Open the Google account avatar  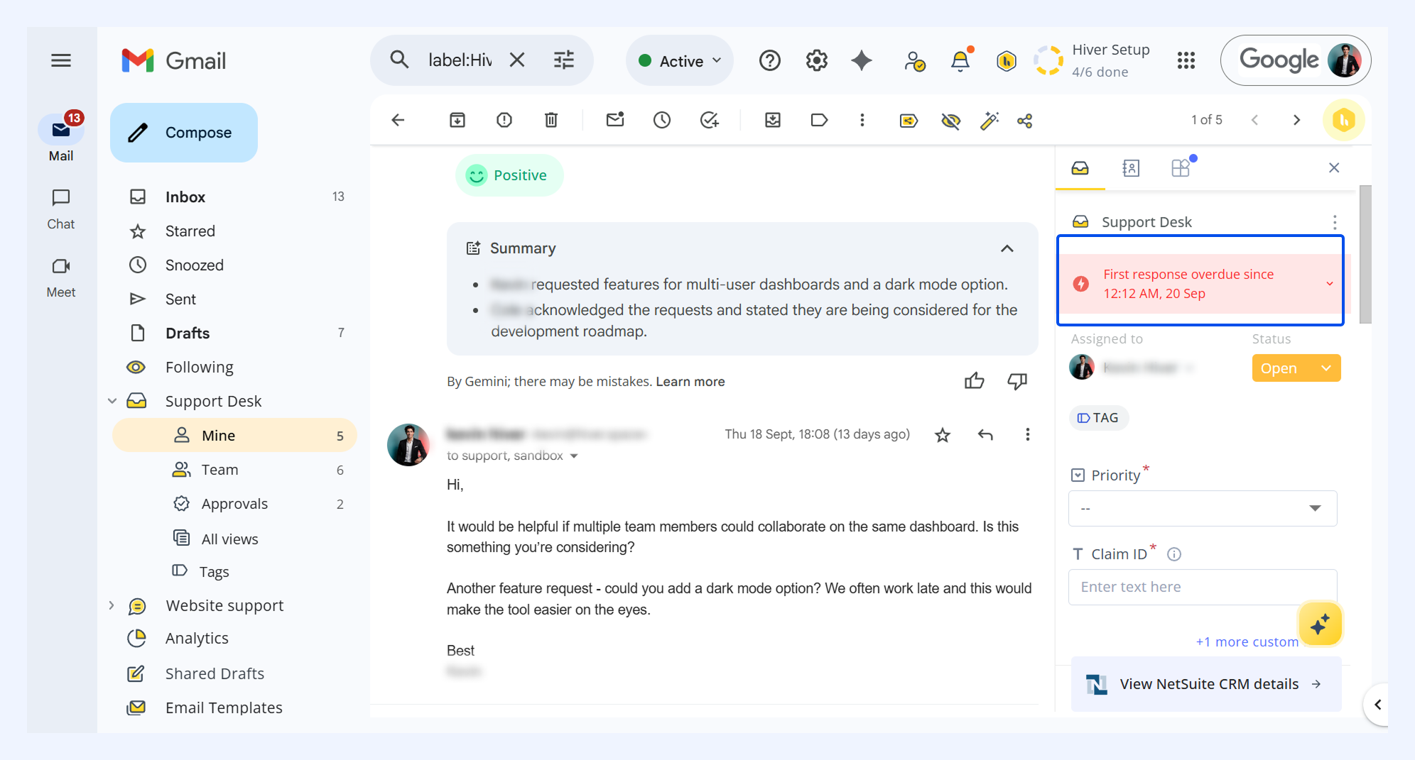click(x=1344, y=60)
